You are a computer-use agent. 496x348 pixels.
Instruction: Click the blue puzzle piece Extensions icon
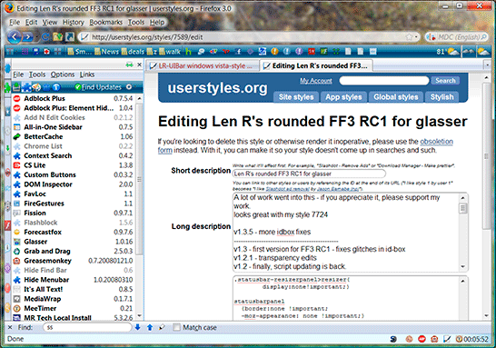click(x=26, y=87)
